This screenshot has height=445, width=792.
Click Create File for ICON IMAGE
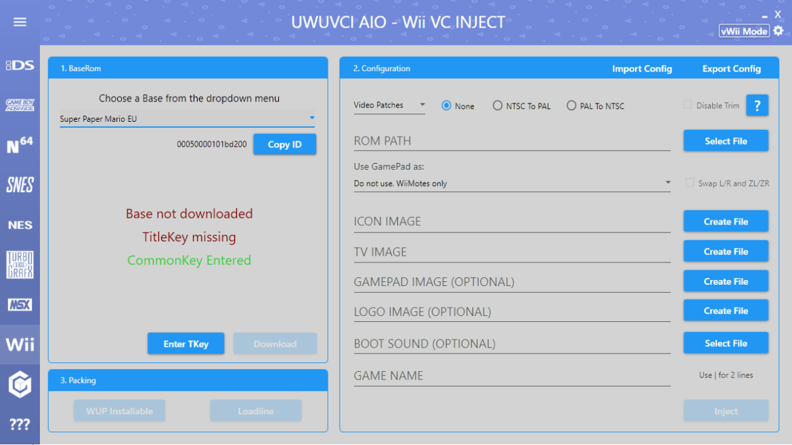(x=726, y=222)
